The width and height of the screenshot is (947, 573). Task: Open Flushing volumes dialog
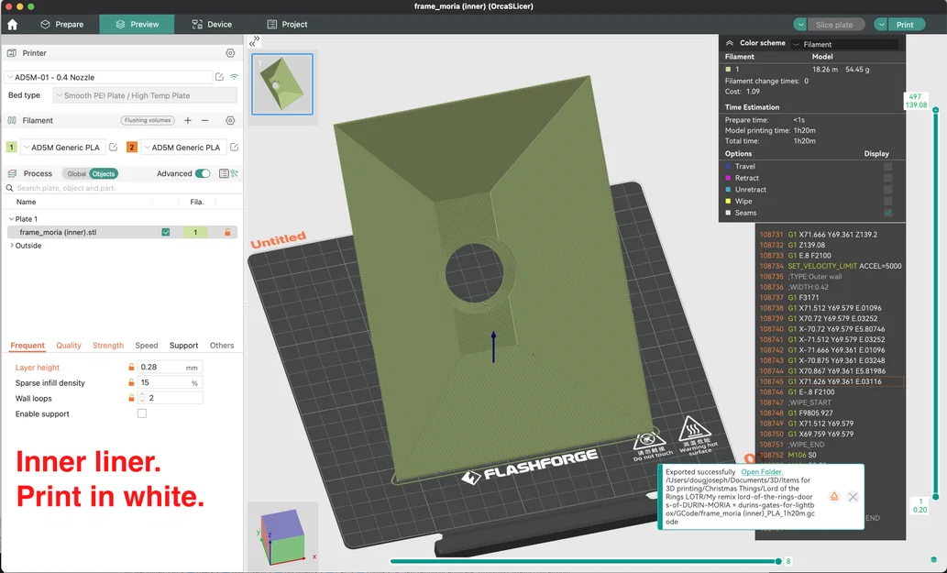point(148,120)
